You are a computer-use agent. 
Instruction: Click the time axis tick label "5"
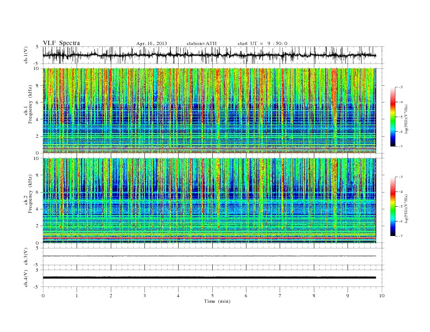point(212,296)
